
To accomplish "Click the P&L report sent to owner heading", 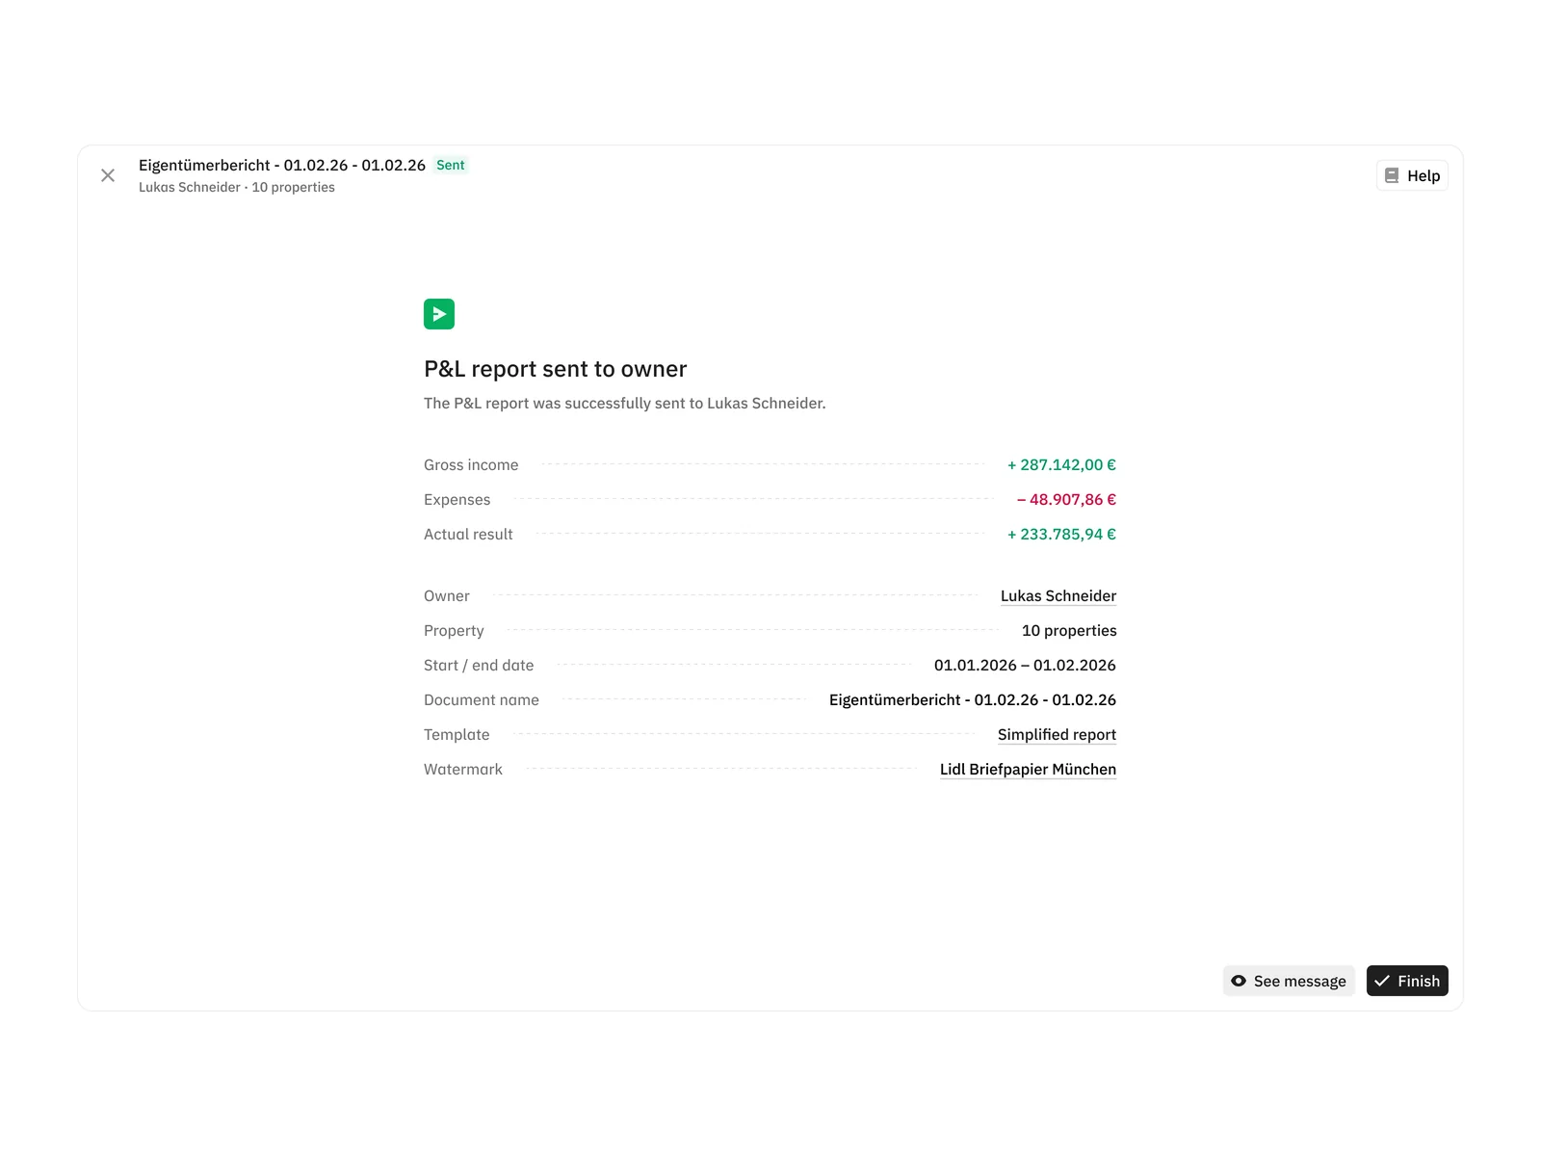I will pyautogui.click(x=556, y=369).
